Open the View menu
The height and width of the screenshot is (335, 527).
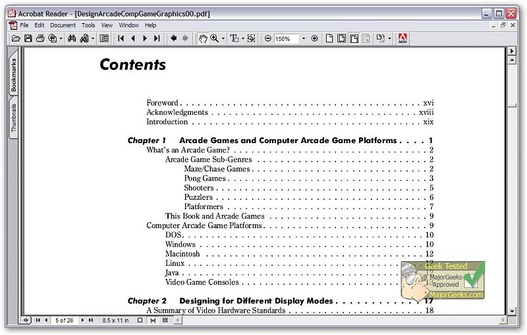click(x=107, y=25)
